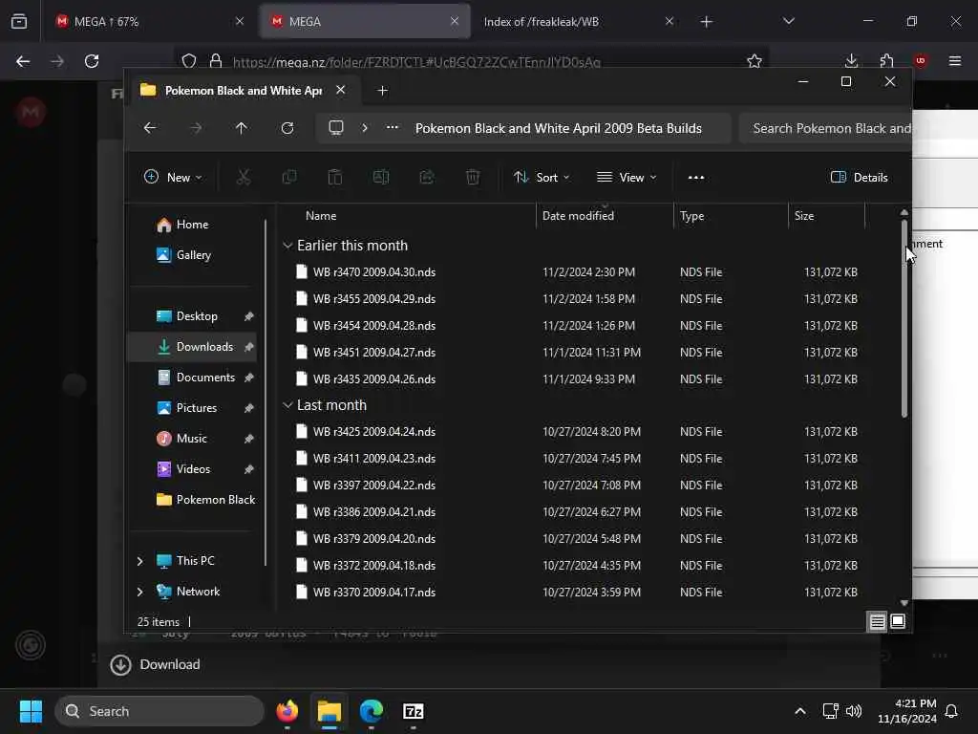Open Firefox downloads panel
Image resolution: width=978 pixels, height=734 pixels.
pos(851,61)
